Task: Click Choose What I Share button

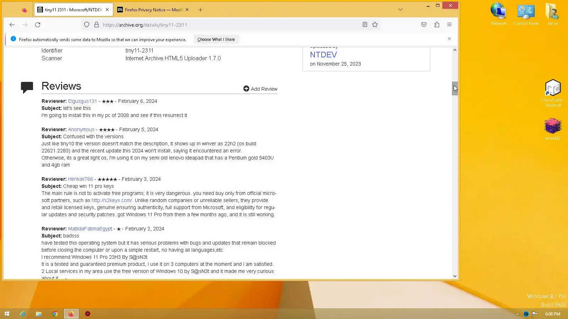Action: 216,39
